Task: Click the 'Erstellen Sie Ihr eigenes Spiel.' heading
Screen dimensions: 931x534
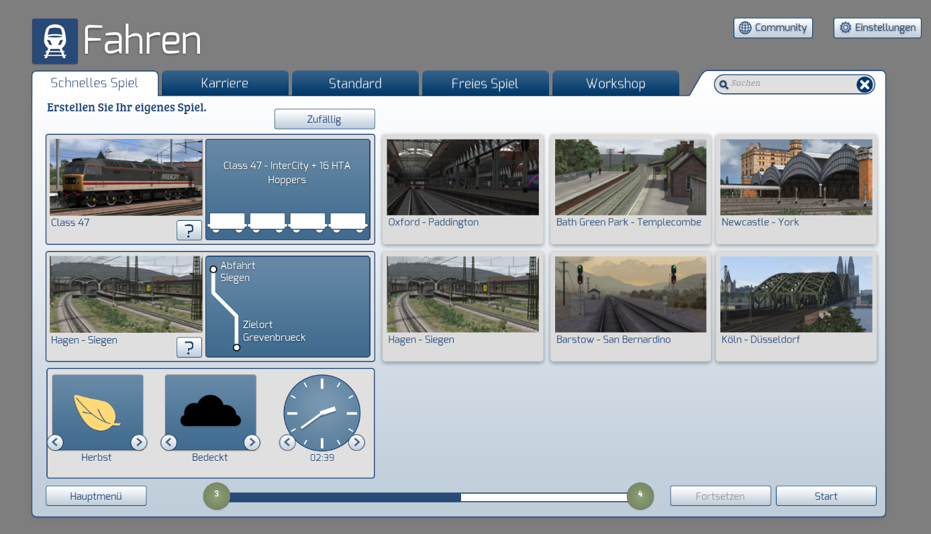Action: tap(127, 107)
